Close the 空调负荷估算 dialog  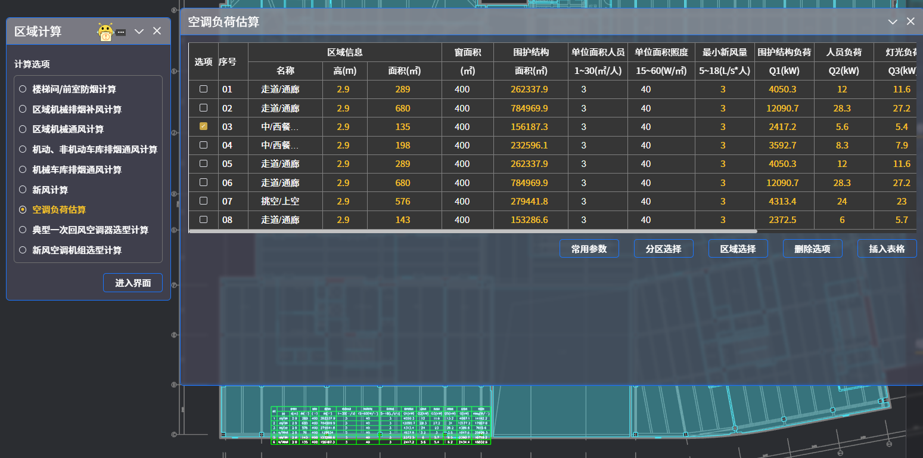tap(910, 21)
